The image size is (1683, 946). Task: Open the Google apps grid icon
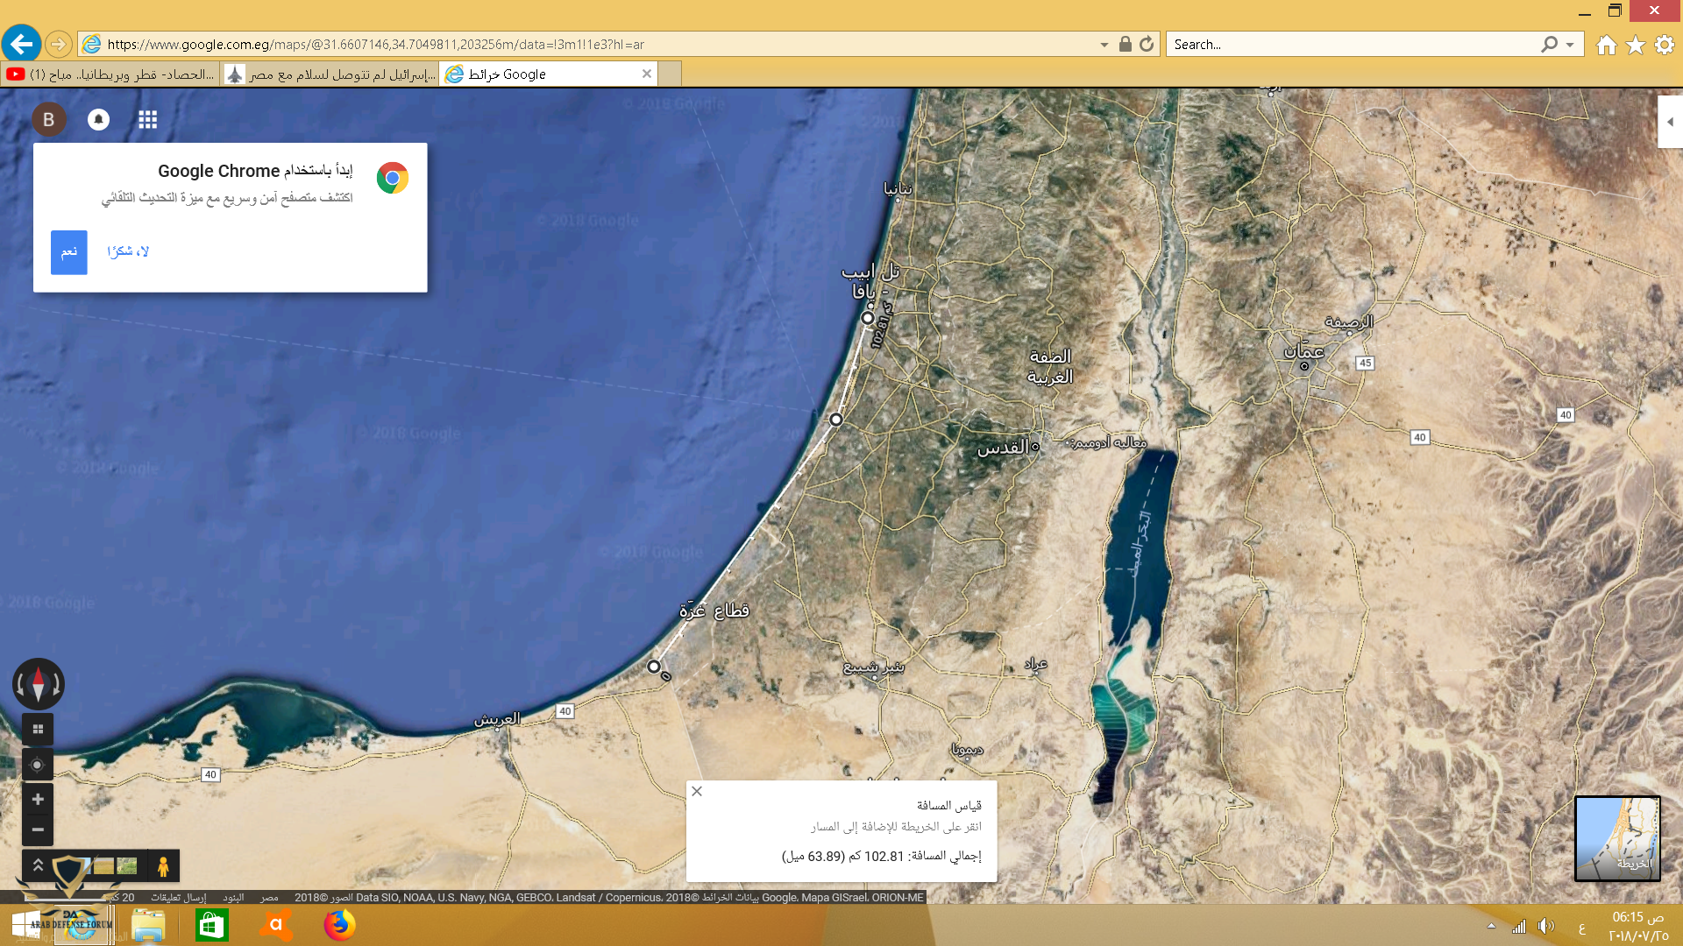(147, 119)
